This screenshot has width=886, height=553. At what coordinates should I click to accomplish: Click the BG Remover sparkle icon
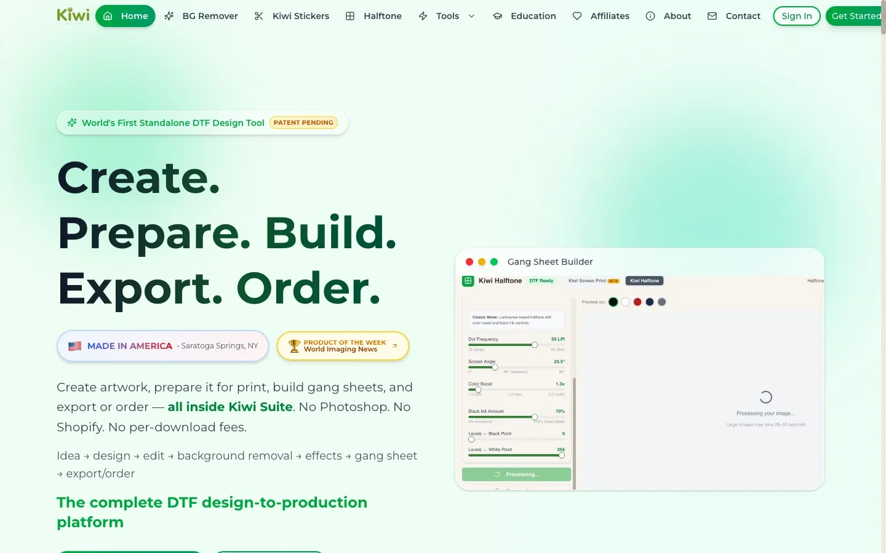tap(169, 16)
